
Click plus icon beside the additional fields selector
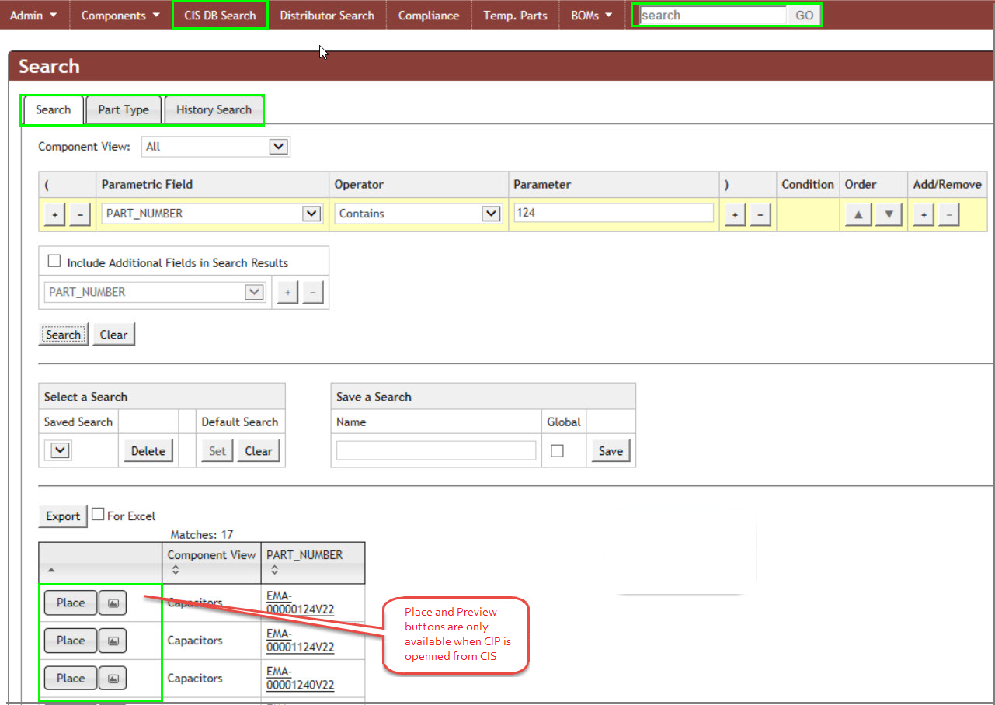[x=287, y=291]
